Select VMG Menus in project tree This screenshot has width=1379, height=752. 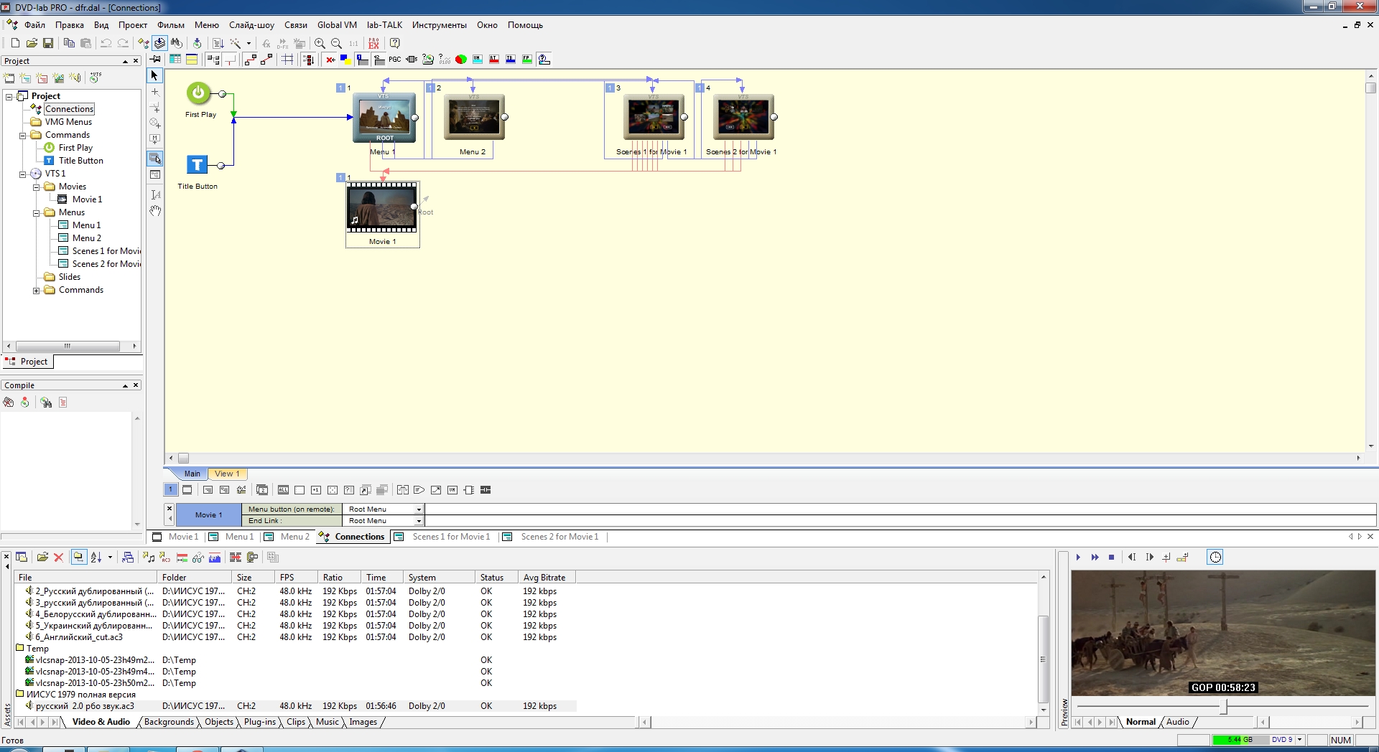tap(68, 122)
